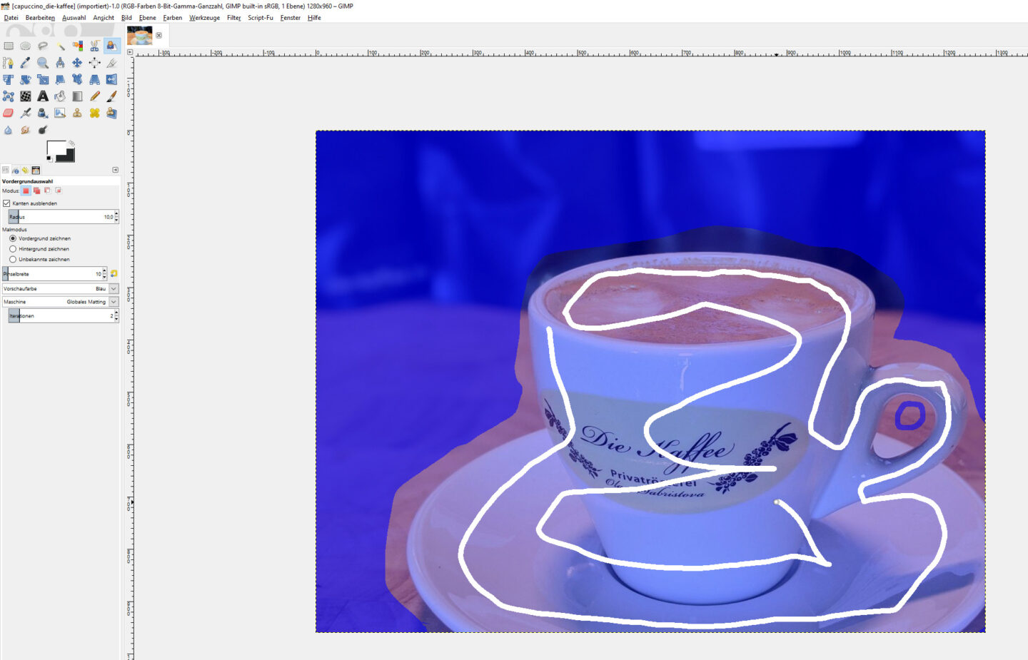Select the Rotate tool
This screenshot has height=660, width=1028.
26,79
